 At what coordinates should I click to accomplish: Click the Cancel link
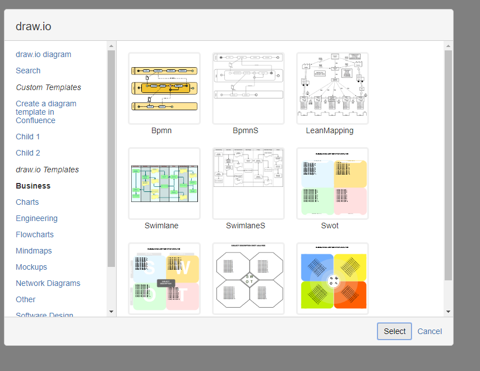[430, 331]
